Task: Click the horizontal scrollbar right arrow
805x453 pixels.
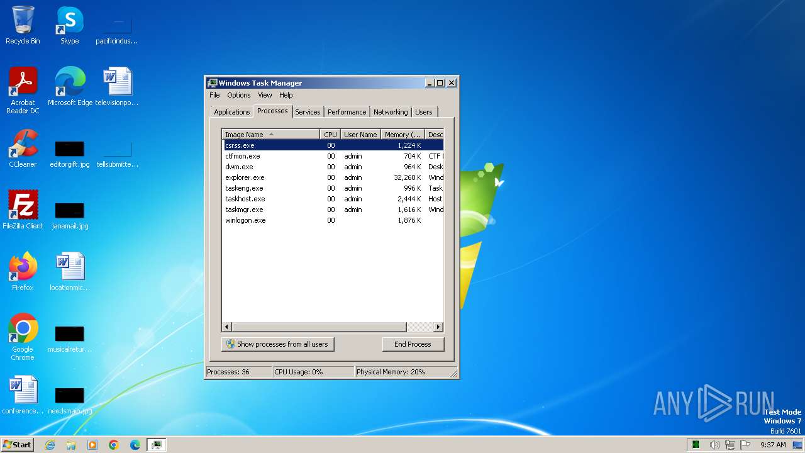Action: pos(438,327)
